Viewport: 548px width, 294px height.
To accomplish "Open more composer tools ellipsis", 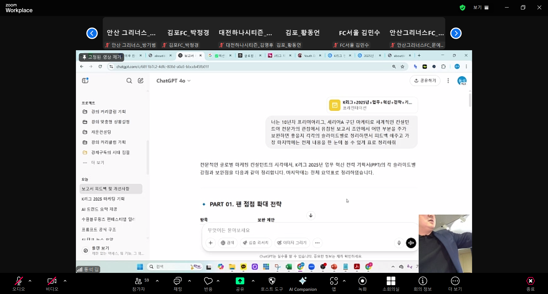I will pos(317,243).
